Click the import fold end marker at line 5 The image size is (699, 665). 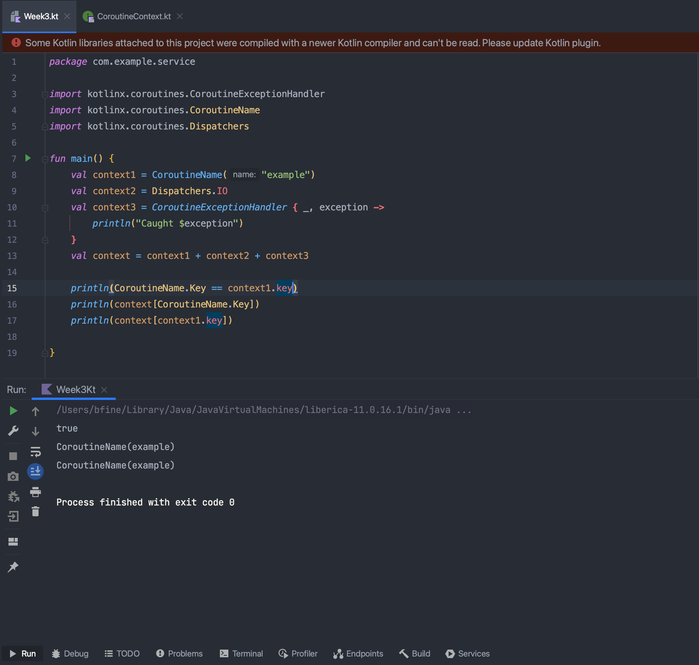(x=45, y=127)
